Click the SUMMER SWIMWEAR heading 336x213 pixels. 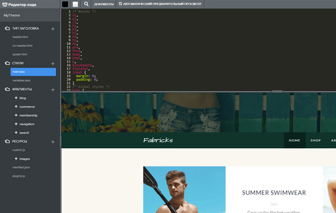coord(274,193)
